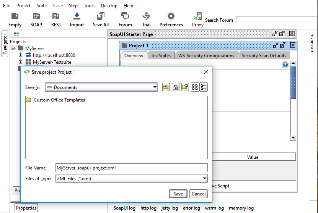Open the File menu

pos(7,6)
